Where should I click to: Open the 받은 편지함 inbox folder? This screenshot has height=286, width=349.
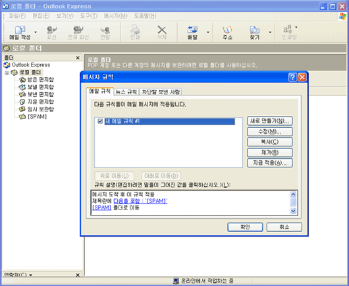pyautogui.click(x=41, y=80)
